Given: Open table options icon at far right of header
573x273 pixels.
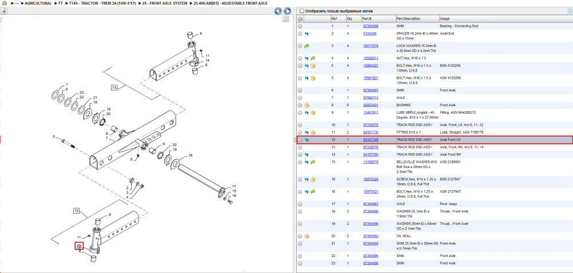Looking at the screenshot, I should 570,11.
